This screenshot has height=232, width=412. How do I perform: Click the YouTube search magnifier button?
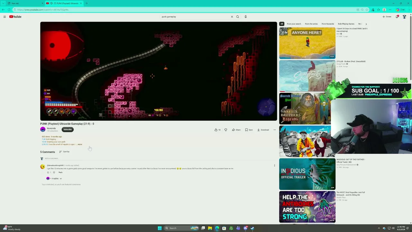[x=238, y=17]
